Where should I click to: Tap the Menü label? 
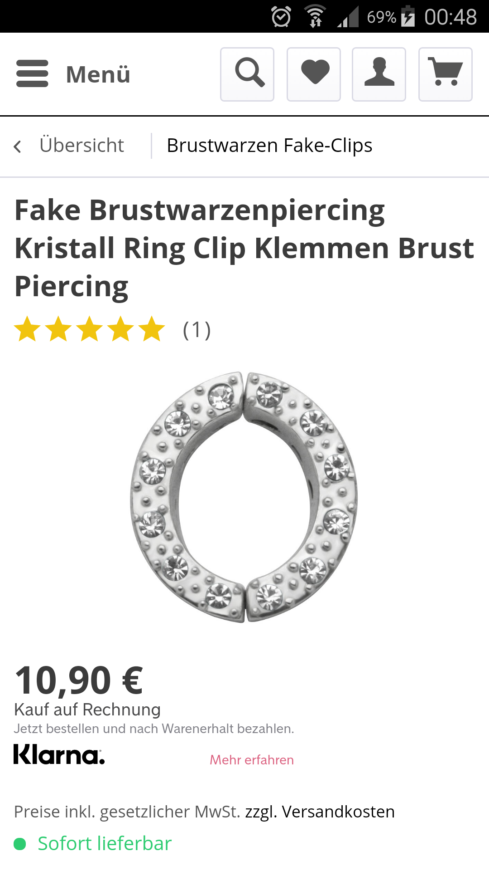tap(98, 74)
